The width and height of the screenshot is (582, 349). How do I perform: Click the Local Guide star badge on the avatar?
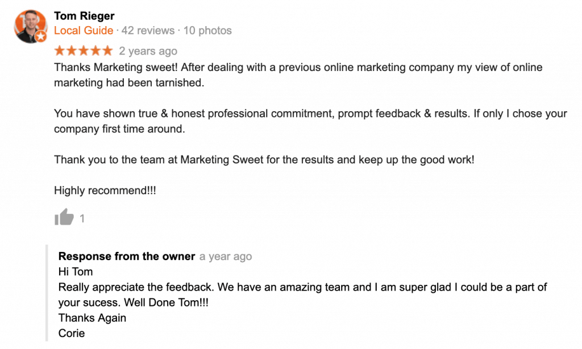click(x=40, y=37)
